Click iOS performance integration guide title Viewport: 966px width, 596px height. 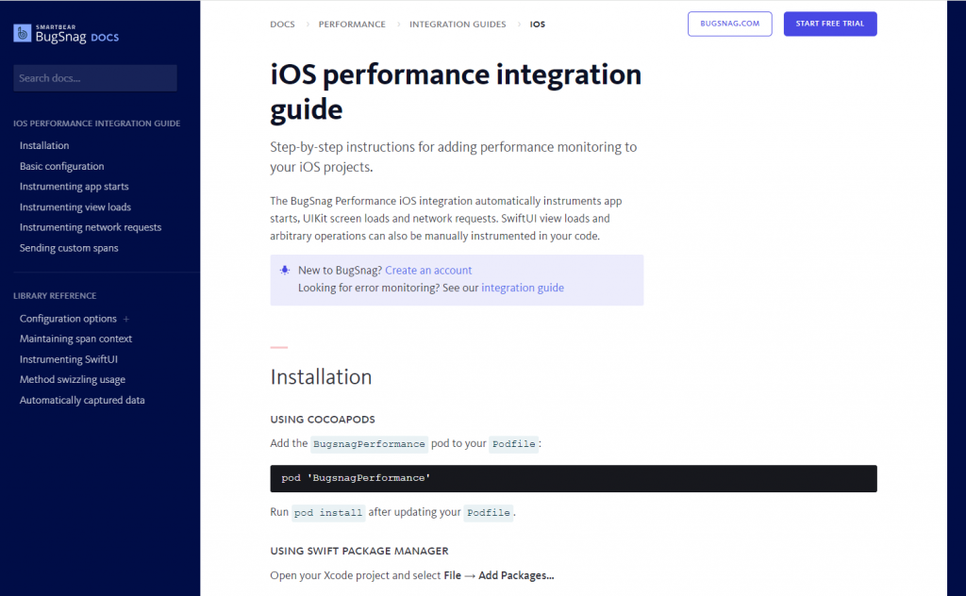point(456,91)
